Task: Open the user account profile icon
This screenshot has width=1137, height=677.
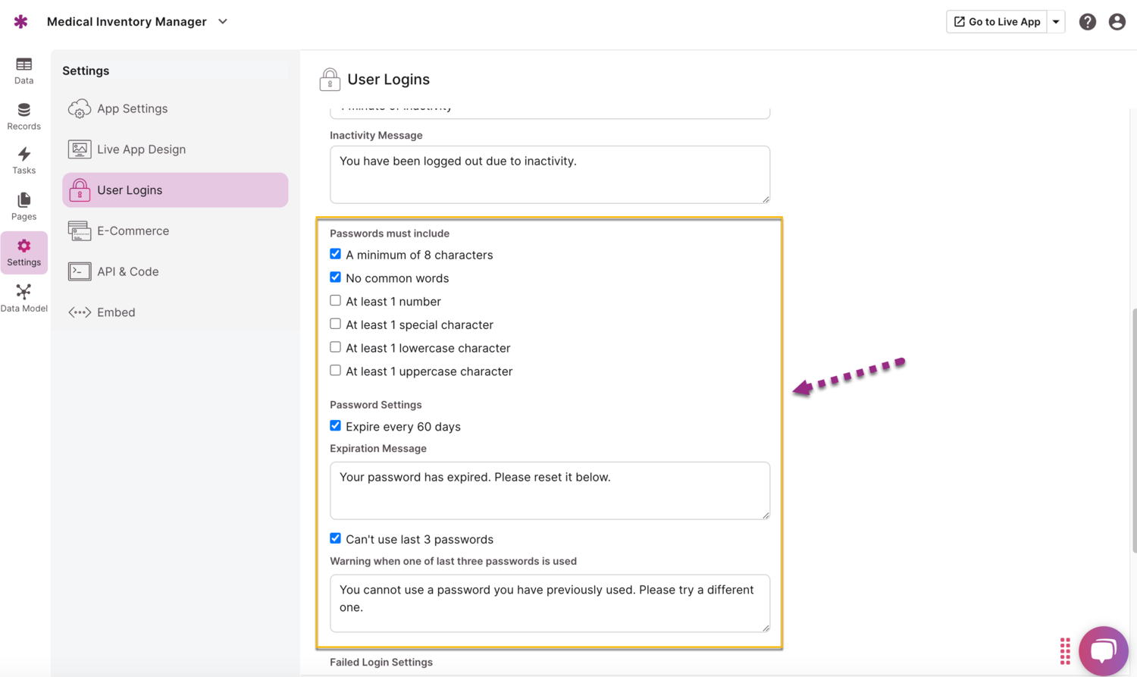Action: tap(1117, 22)
